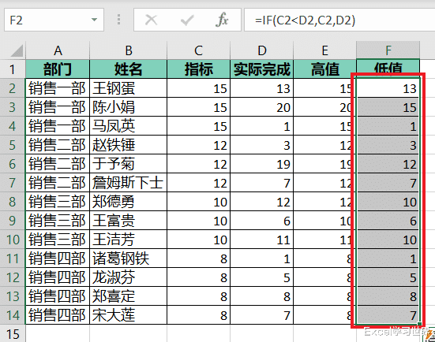Select column A header
This screenshot has height=342, width=435.
pos(58,50)
